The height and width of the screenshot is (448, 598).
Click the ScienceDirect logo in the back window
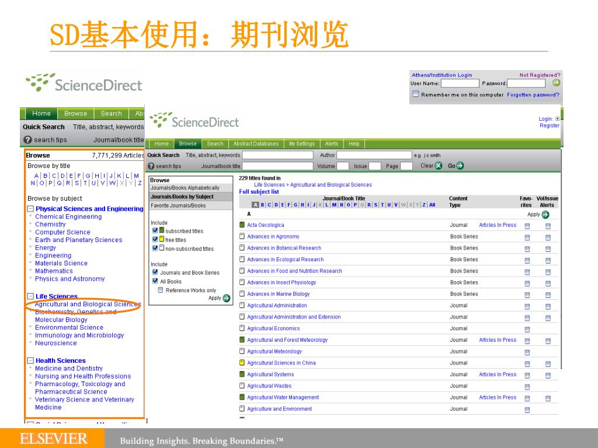pos(84,83)
